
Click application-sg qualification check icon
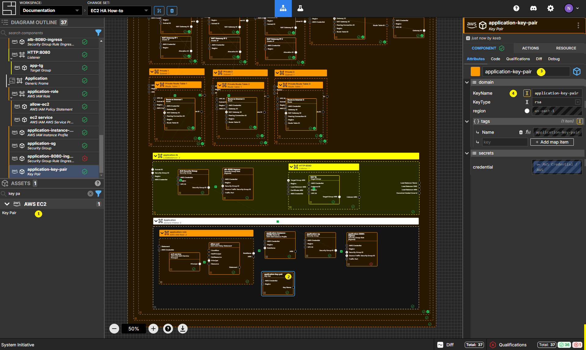coord(85,145)
